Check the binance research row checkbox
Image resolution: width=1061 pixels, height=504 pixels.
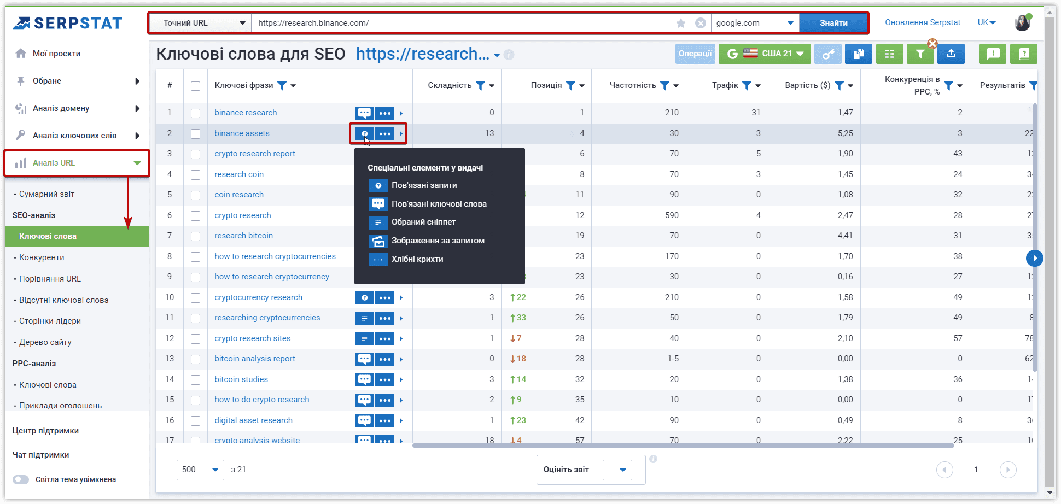[195, 113]
